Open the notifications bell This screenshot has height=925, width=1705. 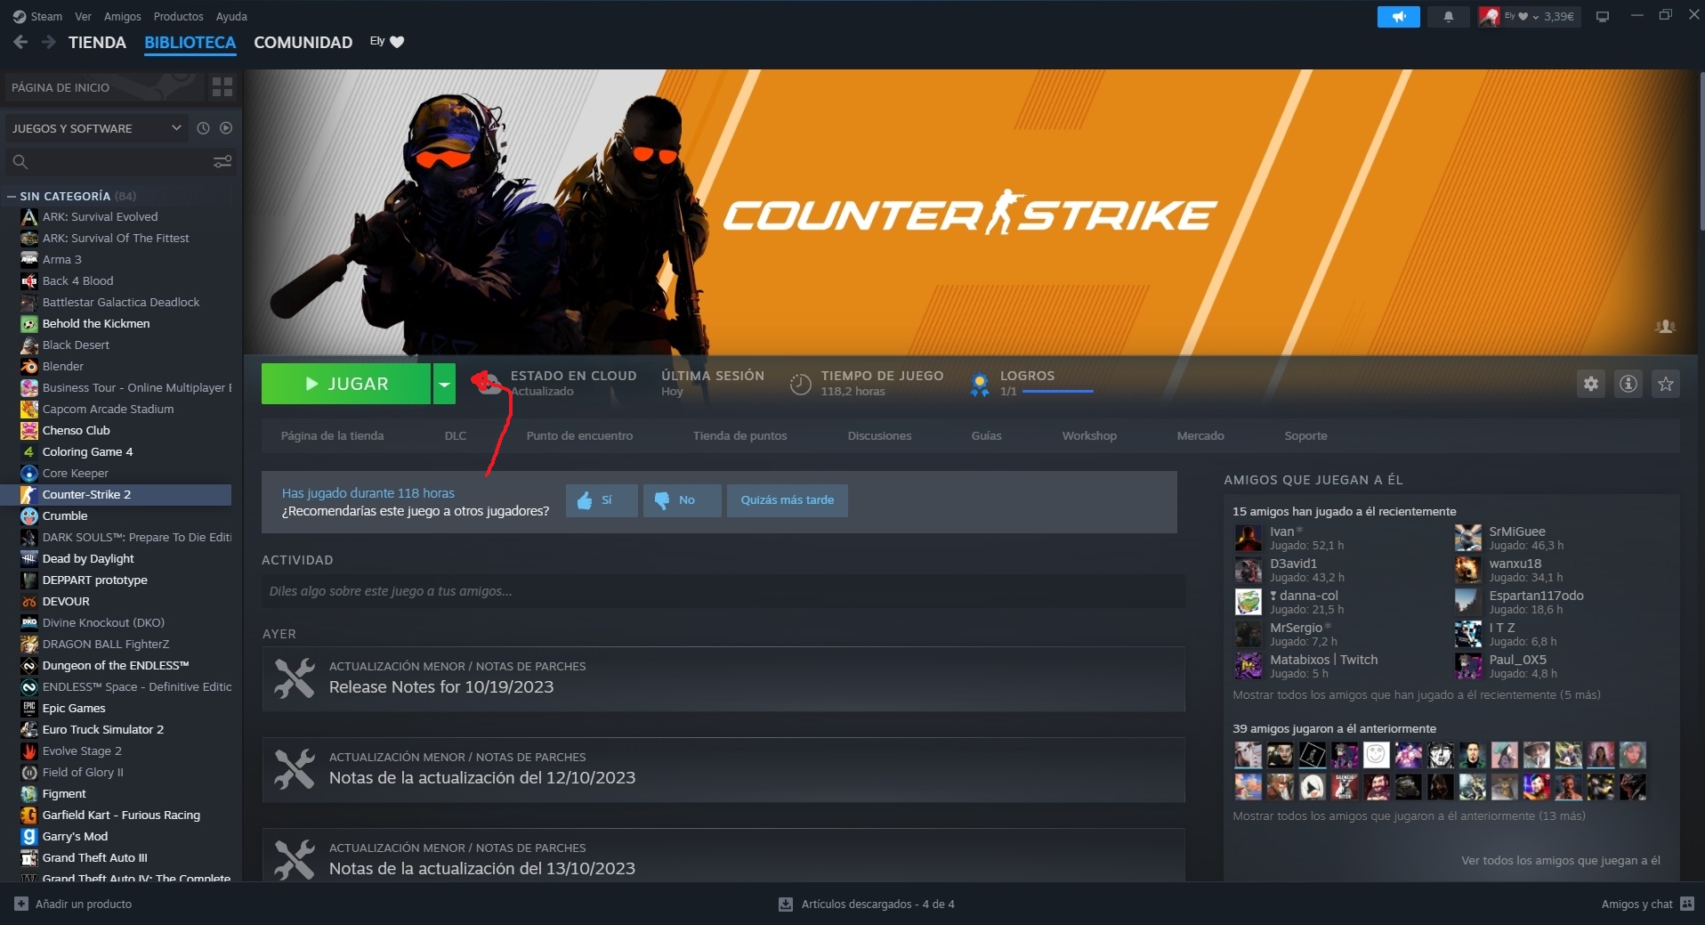tap(1448, 17)
